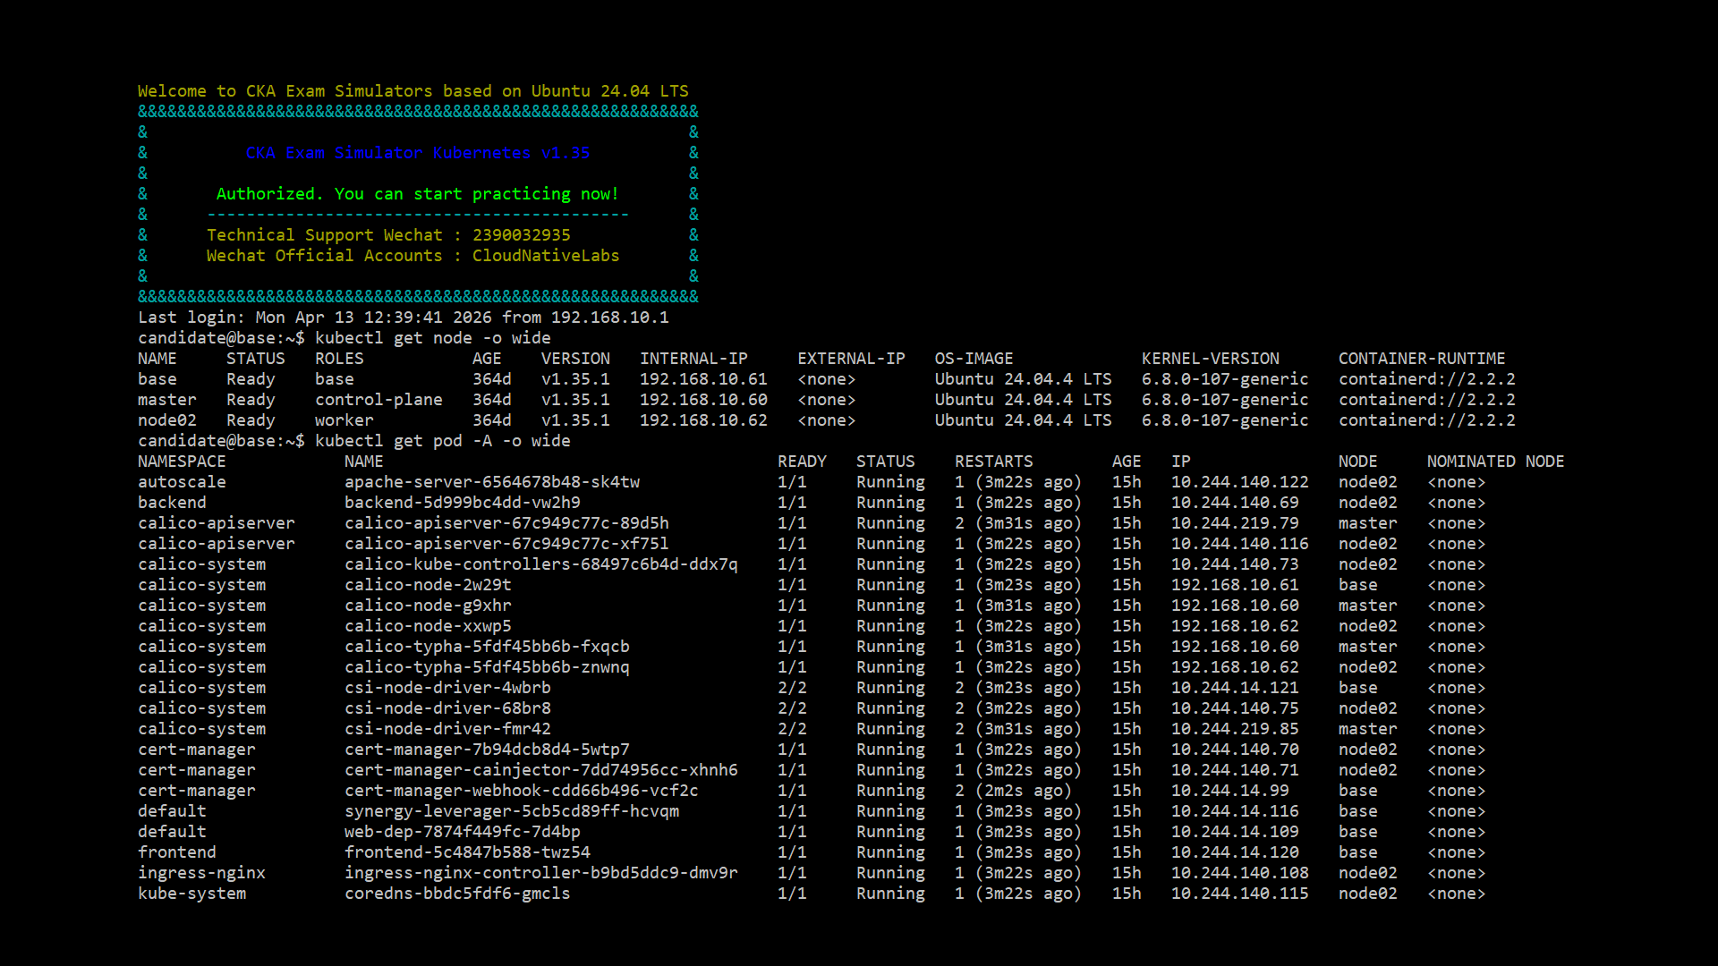Click the CONTAINER-RUNTIME column header
This screenshot has height=966, width=1718.
pyautogui.click(x=1421, y=359)
